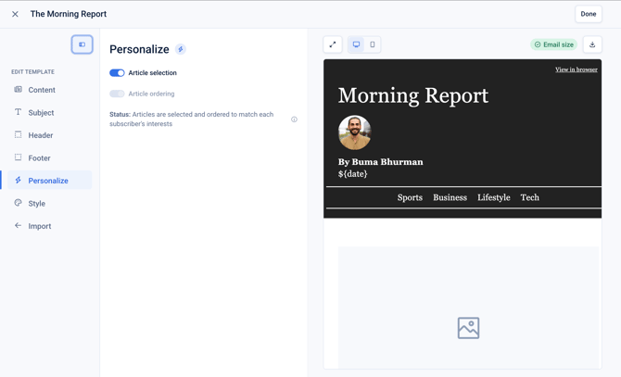The width and height of the screenshot is (621, 377).
Task: Click the image placeholder icon
Action: (x=468, y=328)
